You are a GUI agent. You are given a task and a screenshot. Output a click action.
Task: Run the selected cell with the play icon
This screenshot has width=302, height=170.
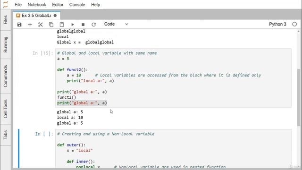click(73, 25)
